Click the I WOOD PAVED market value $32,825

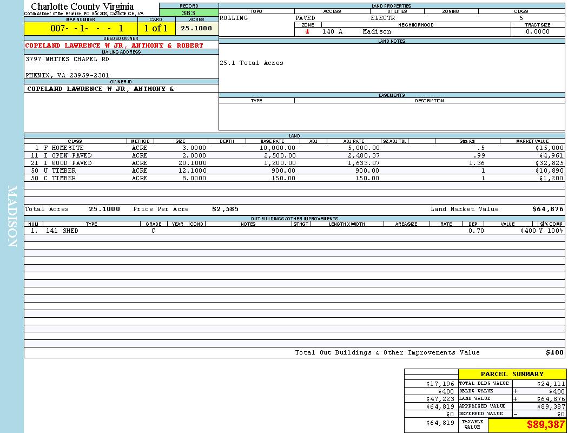coord(549,163)
